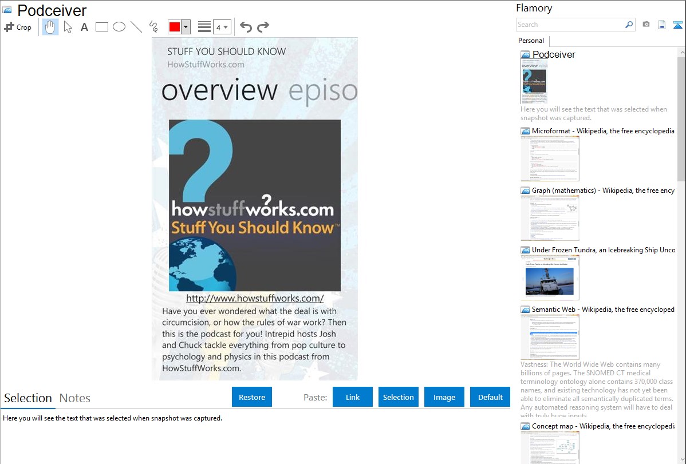Screen dimensions: 686x464
Task: Redo the last annotation
Action: [x=263, y=27]
